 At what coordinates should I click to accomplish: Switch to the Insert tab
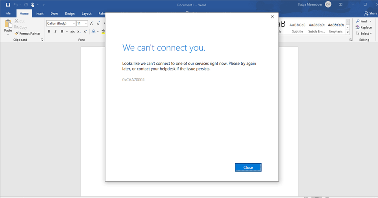pos(40,14)
